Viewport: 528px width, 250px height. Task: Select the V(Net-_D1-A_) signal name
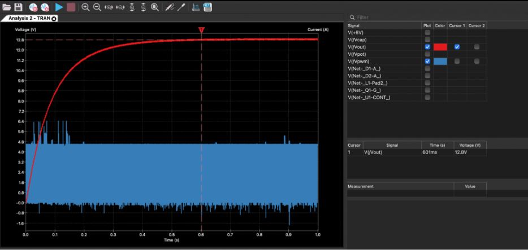click(364, 68)
